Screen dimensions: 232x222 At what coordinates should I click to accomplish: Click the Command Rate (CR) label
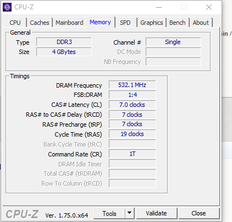point(75,154)
